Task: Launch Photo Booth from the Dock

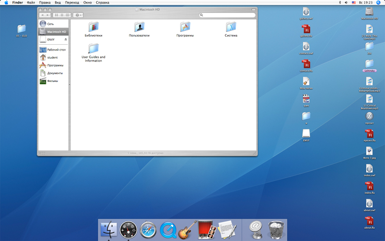Action: click(207, 229)
